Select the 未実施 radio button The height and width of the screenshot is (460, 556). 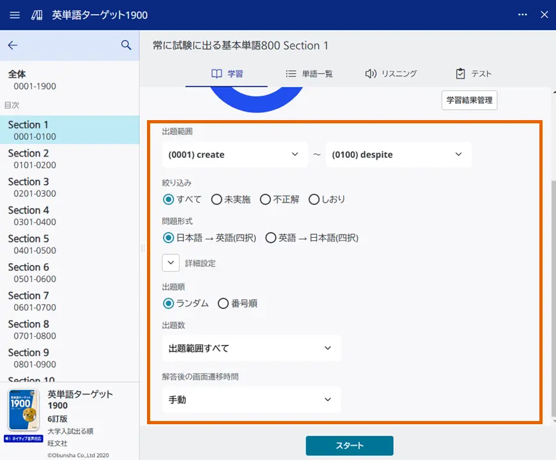click(x=218, y=199)
